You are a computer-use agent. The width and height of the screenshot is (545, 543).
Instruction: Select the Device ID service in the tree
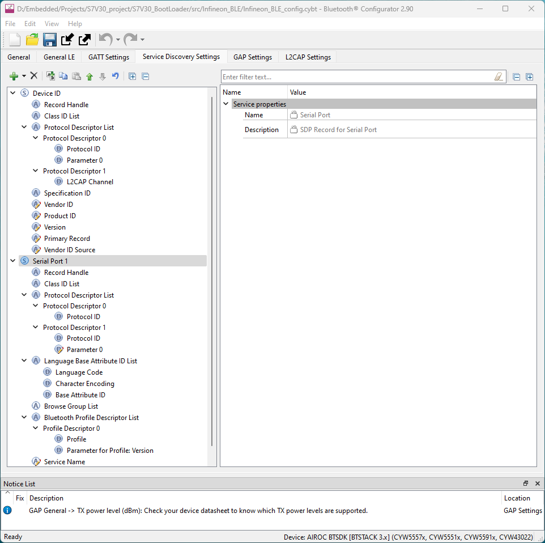tap(46, 93)
